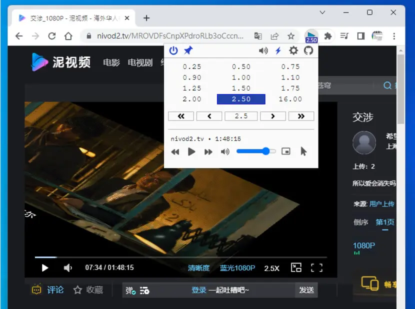415x309 pixels.
Task: Open the 2.5X player speed menu
Action: 271,268
